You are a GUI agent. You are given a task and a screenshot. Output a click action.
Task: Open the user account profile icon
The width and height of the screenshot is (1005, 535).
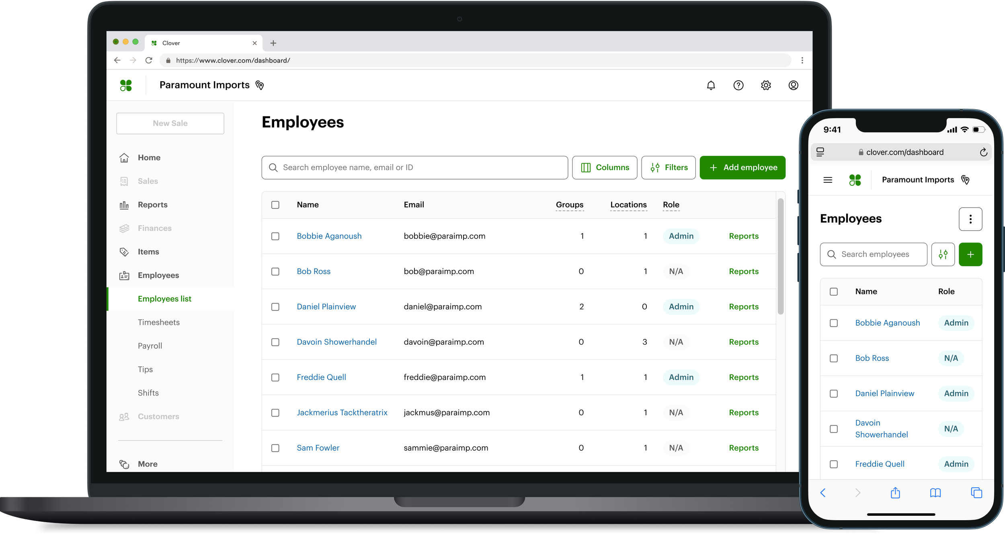793,85
